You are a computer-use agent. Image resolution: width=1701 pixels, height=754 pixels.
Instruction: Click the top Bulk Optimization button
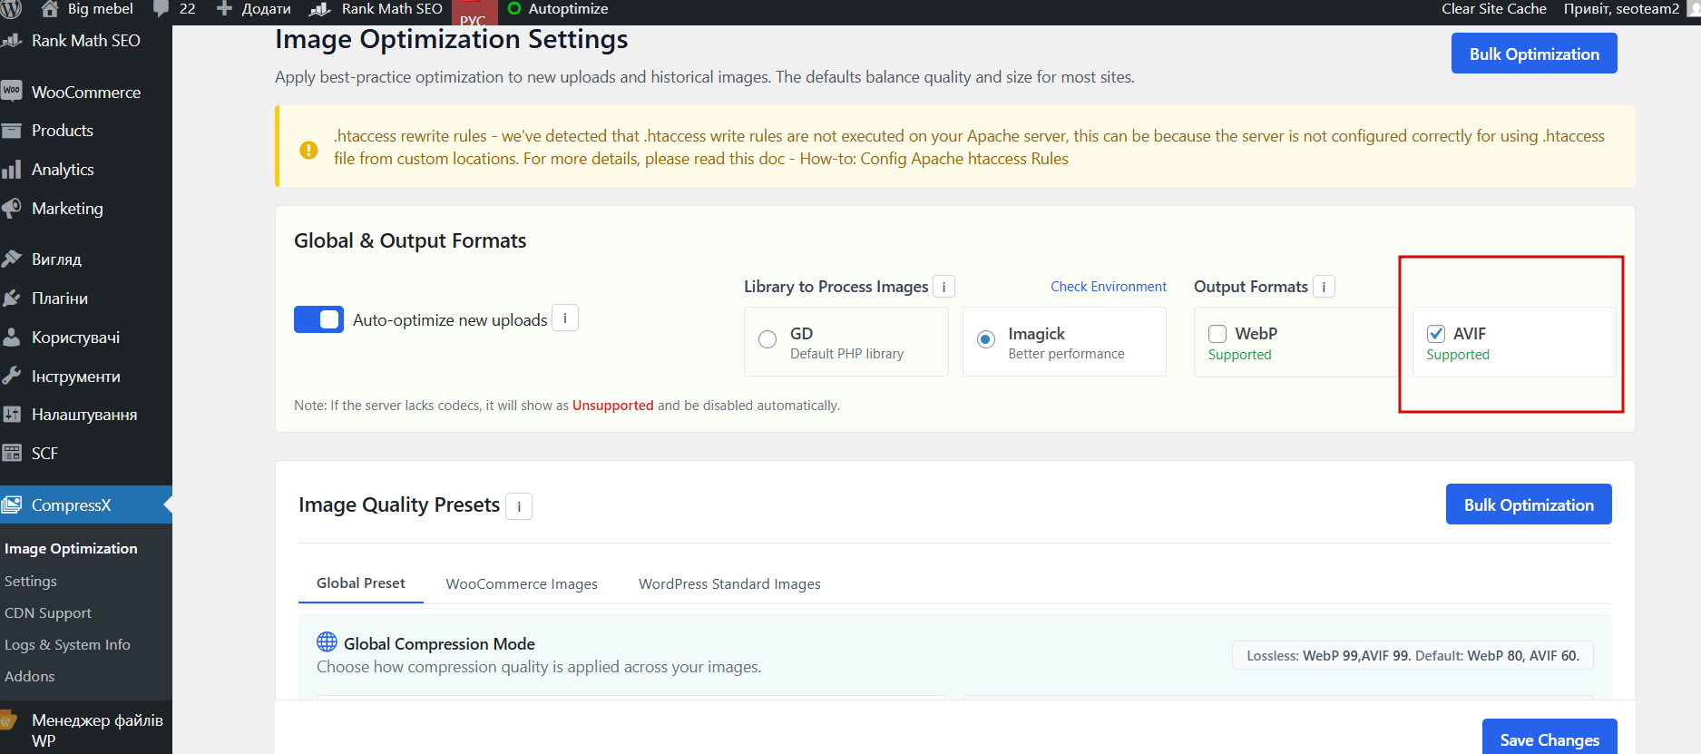tap(1534, 54)
